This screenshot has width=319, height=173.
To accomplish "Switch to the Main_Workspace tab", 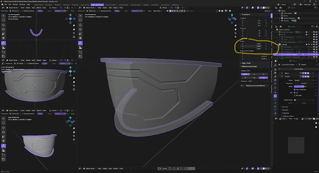I will click(97, 5).
